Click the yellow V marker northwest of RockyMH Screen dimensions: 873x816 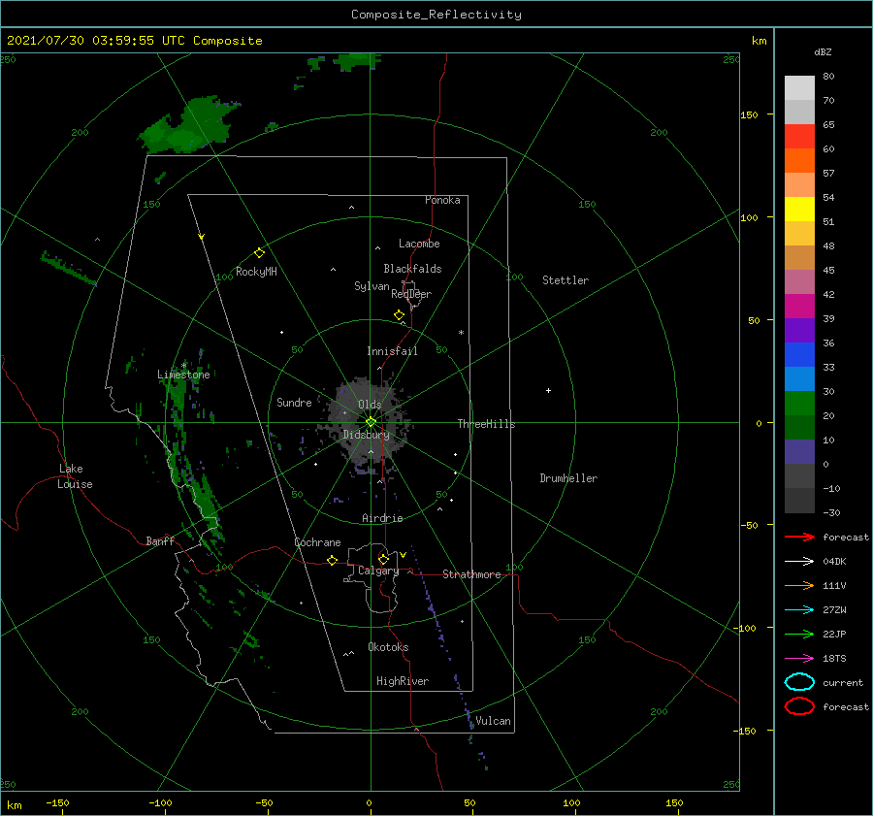click(x=202, y=237)
